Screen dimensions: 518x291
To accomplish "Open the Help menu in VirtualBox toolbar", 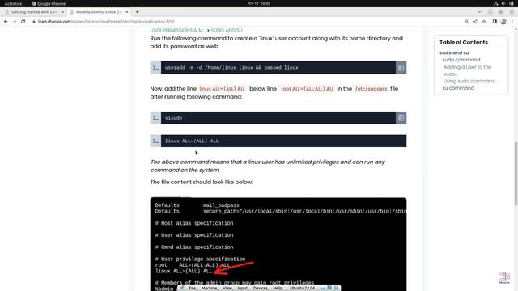I will [x=278, y=288].
